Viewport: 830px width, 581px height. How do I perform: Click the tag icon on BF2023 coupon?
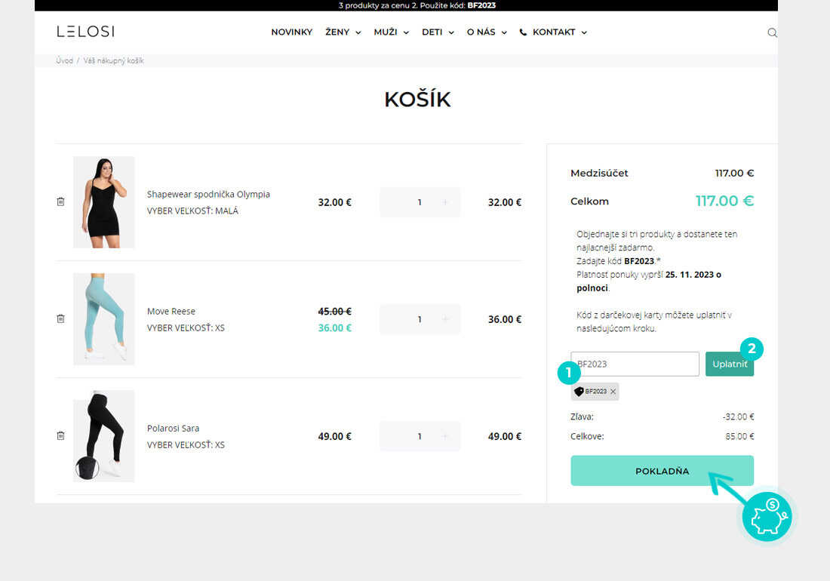tap(579, 392)
